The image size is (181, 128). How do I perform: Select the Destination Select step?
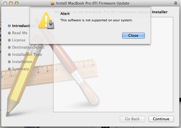tap(28, 47)
